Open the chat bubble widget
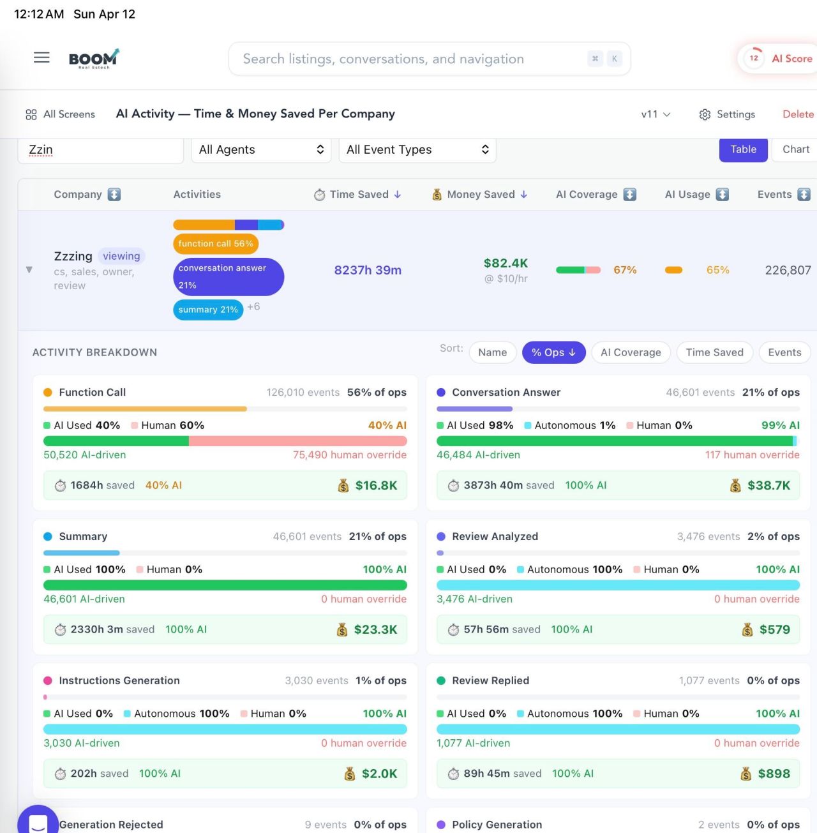The image size is (817, 833). click(38, 823)
